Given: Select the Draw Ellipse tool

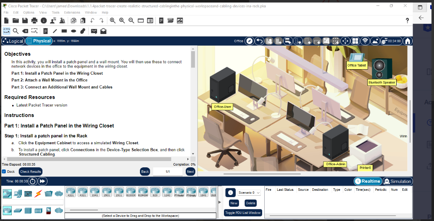Looking at the screenshot, I should click(74, 31).
